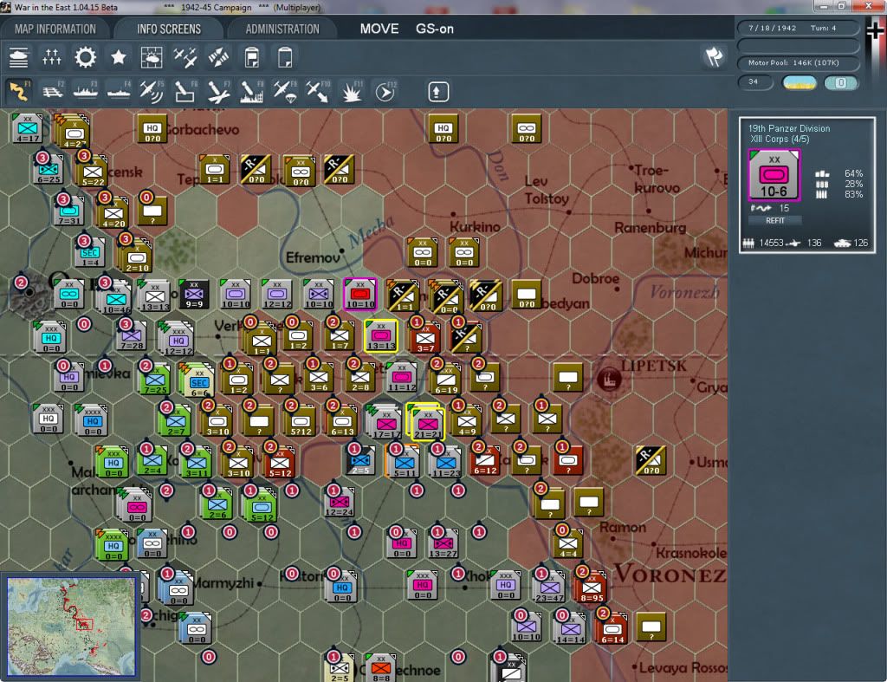Click the date and turn display

point(798,28)
